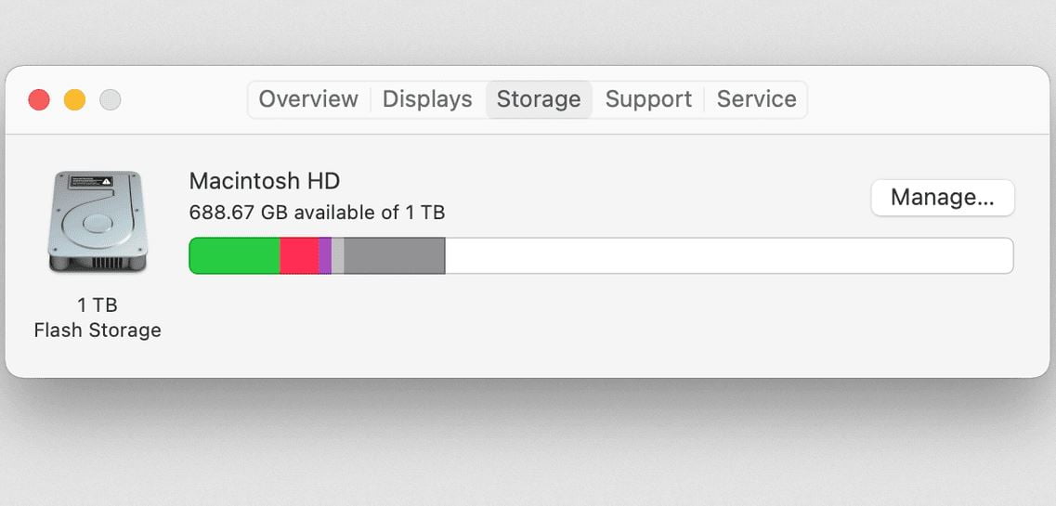Click the Flash Storage label
The width and height of the screenshot is (1056, 506).
(98, 331)
